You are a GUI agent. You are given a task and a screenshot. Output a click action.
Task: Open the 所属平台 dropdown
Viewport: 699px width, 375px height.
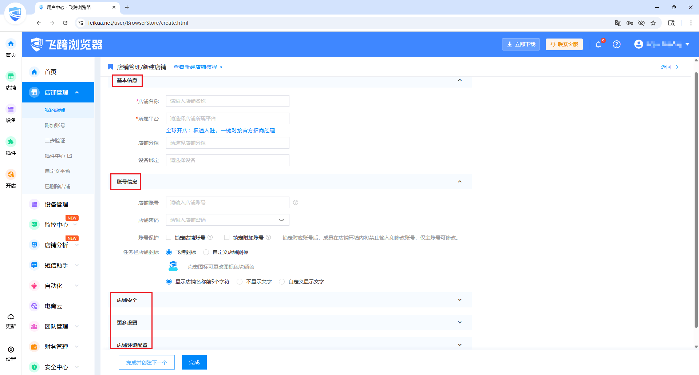tap(228, 118)
